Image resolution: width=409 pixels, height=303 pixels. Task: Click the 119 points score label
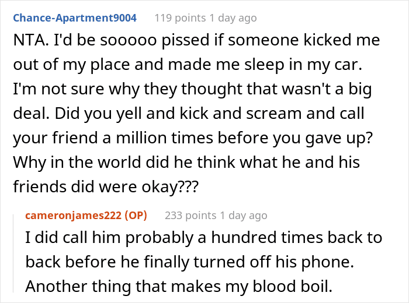click(x=180, y=18)
